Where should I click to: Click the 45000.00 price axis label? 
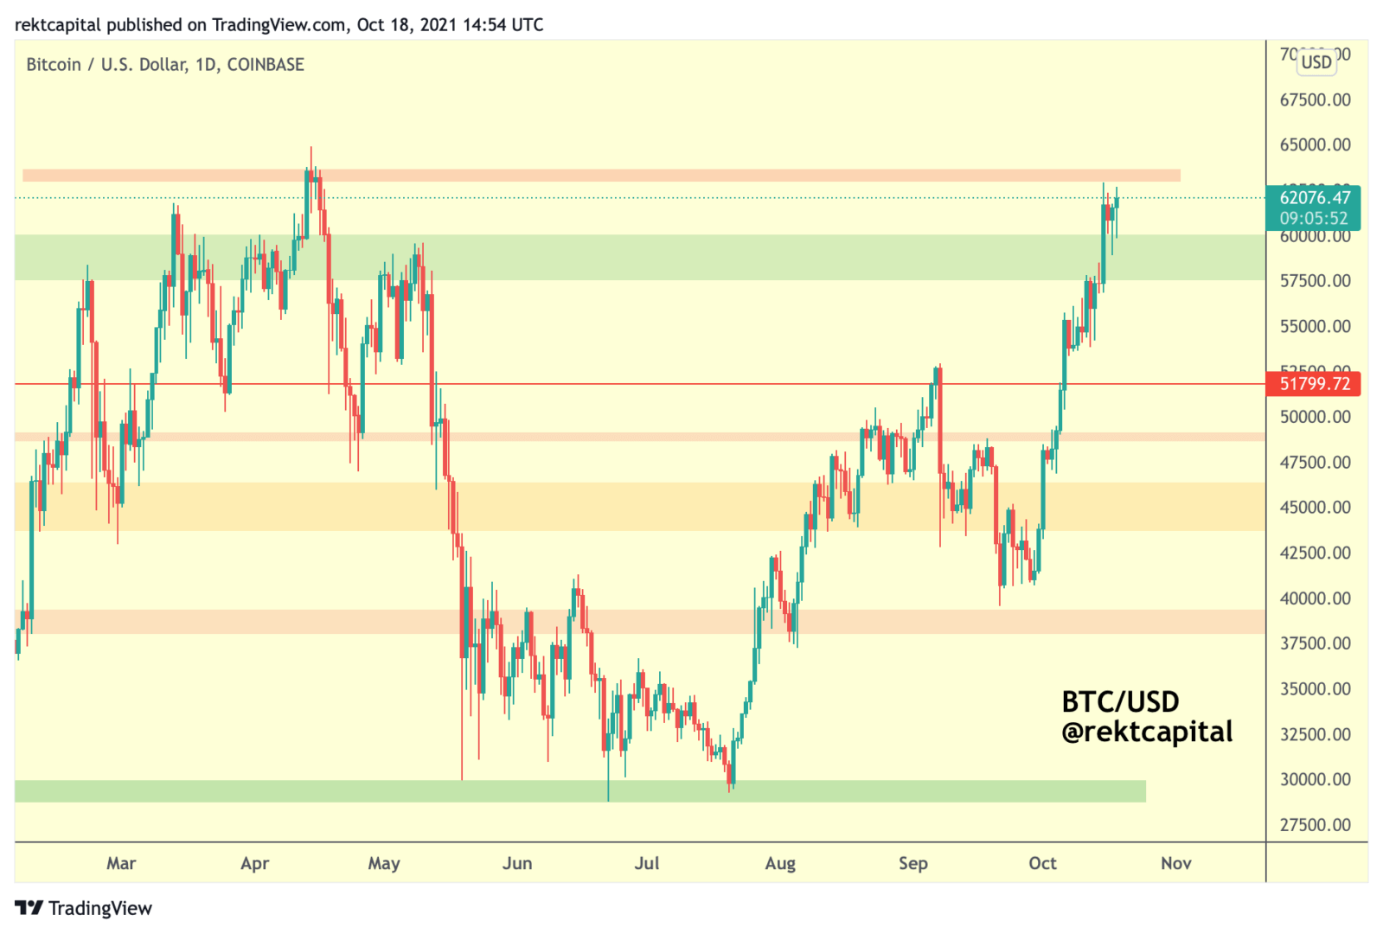[1315, 507]
